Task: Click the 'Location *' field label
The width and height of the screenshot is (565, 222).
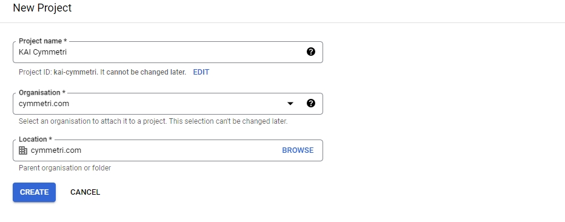Action: coord(35,139)
